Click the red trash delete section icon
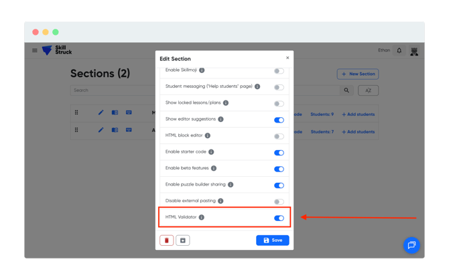The width and height of the screenshot is (449, 280). pos(167,240)
